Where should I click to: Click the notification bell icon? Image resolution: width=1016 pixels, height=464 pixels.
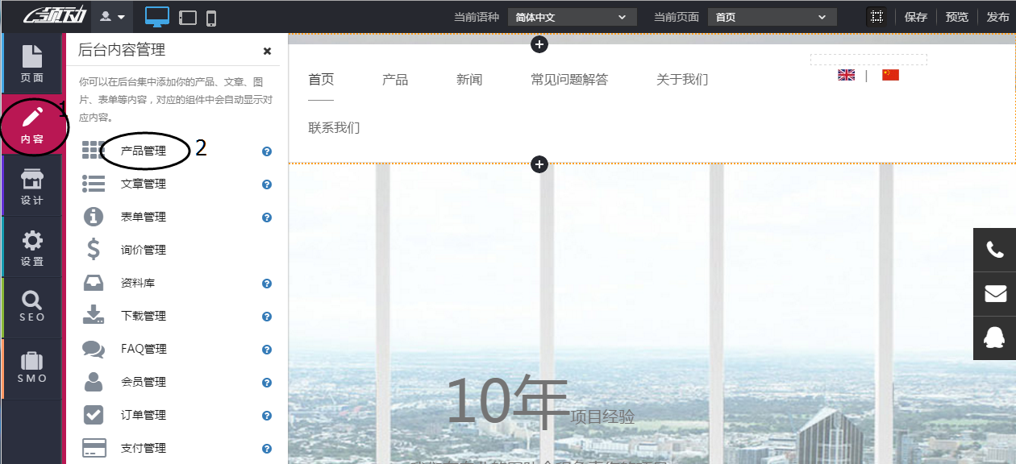(994, 338)
